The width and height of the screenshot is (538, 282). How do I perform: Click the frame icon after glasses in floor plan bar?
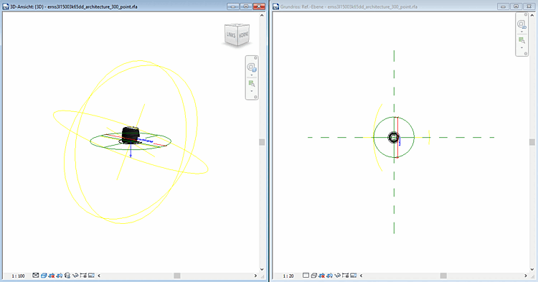click(346, 276)
